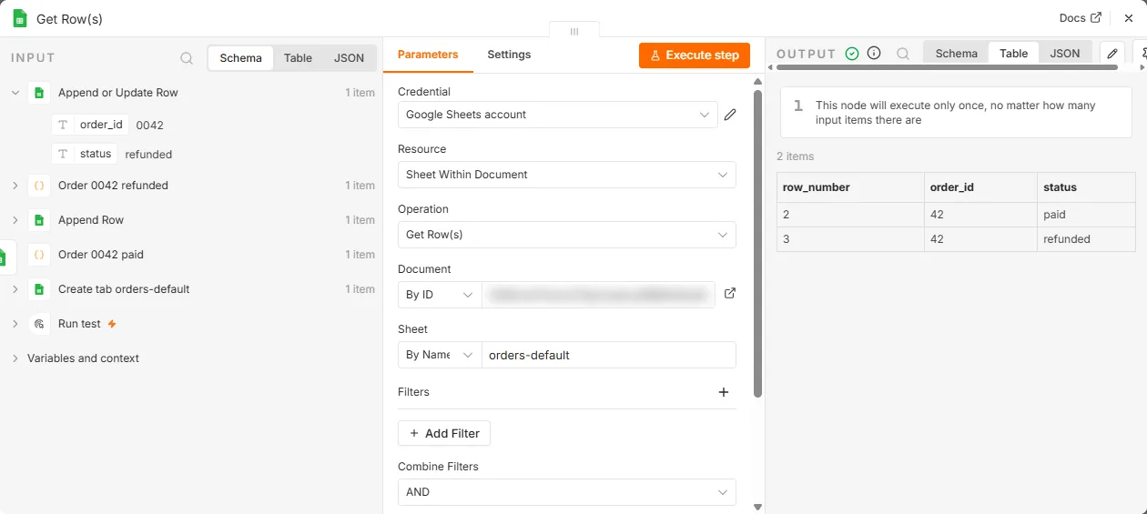Open the Combine Filters AND dropdown
This screenshot has height=514, width=1147.
pos(567,492)
